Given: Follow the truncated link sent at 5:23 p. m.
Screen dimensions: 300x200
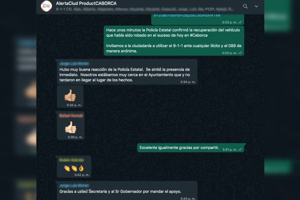Looking at the screenshot, I should point(187,15).
